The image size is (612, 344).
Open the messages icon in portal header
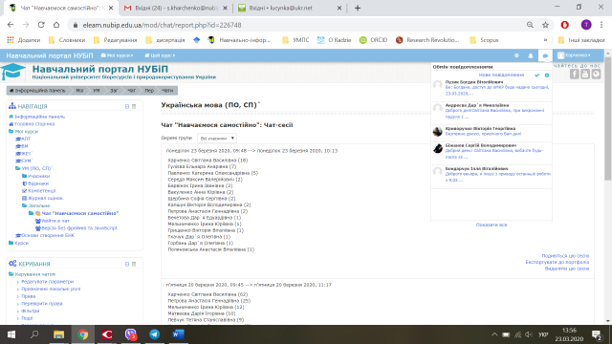[545, 55]
